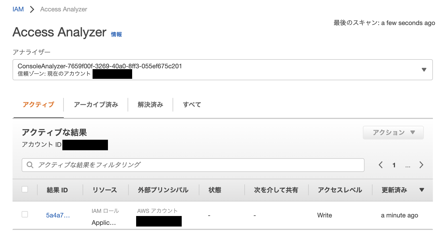Image resolution: width=446 pixels, height=251 pixels.
Task: Click the ellipsis in the pagination control
Action: click(x=408, y=166)
